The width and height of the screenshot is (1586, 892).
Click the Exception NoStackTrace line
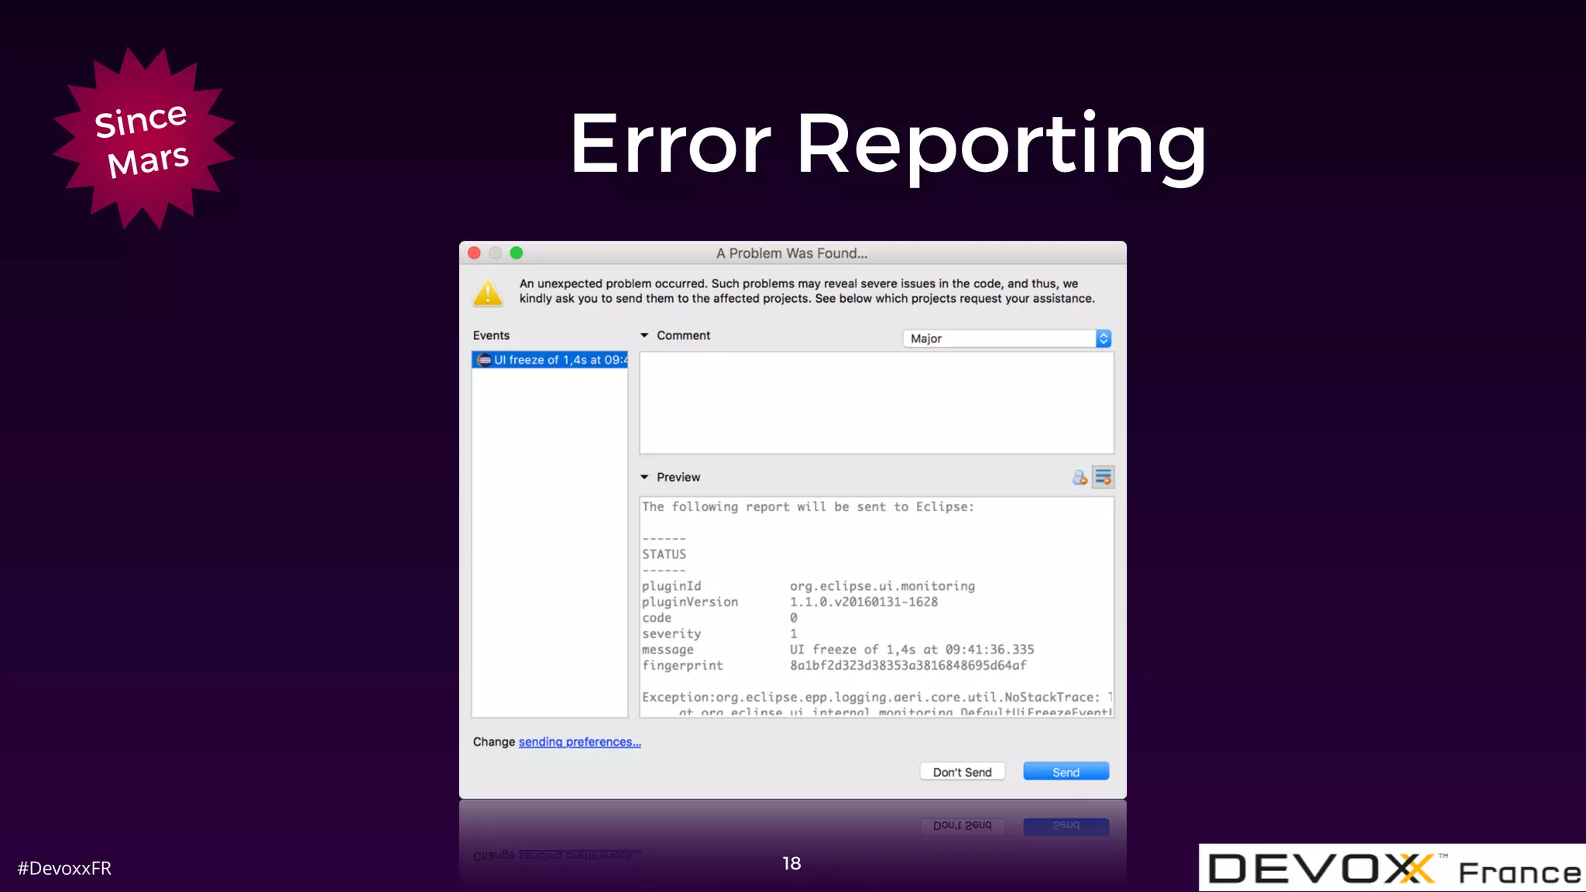coord(877,697)
